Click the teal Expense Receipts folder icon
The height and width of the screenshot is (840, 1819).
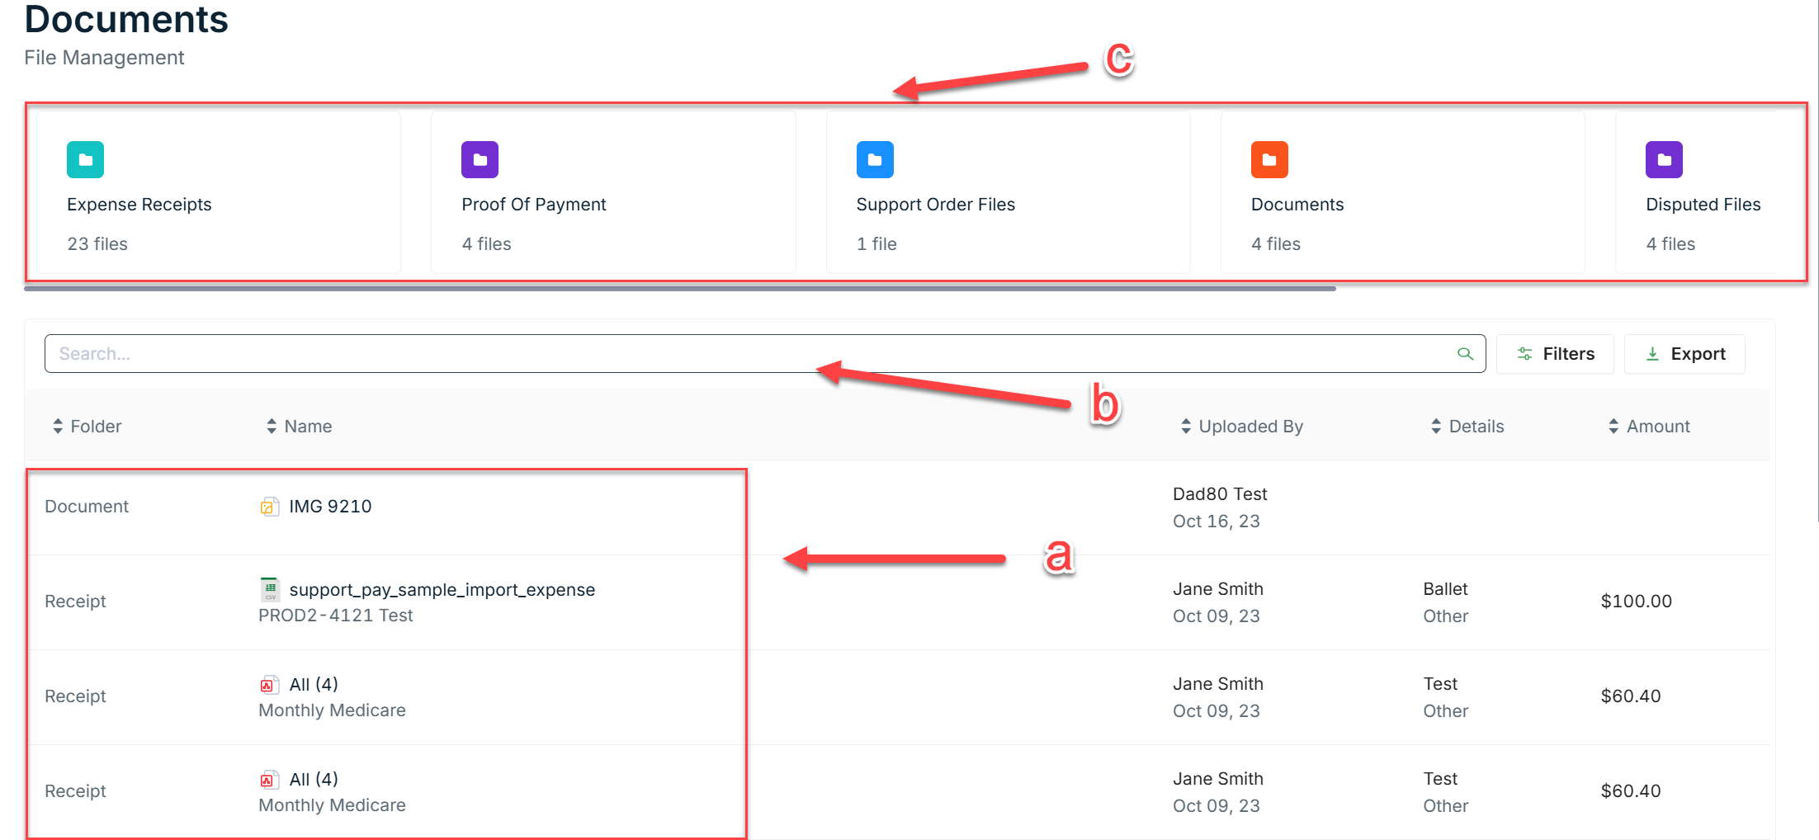[x=85, y=160]
